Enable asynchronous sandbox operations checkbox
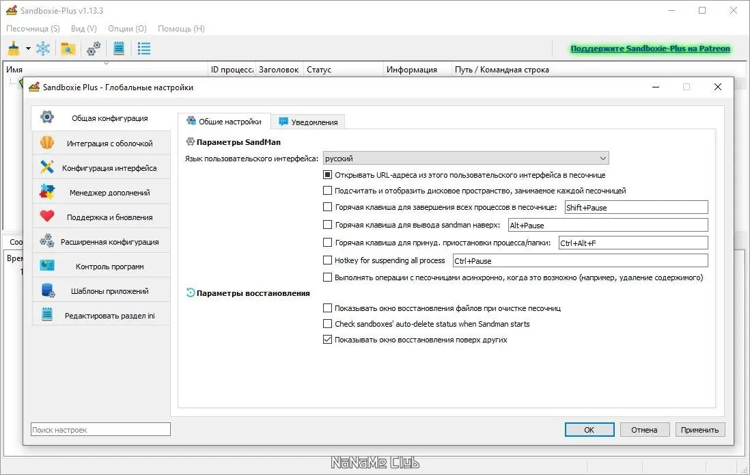This screenshot has width=750, height=475. (327, 277)
